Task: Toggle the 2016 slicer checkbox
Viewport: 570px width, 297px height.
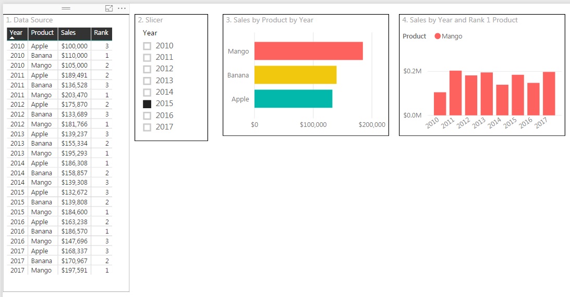Action: [147, 115]
